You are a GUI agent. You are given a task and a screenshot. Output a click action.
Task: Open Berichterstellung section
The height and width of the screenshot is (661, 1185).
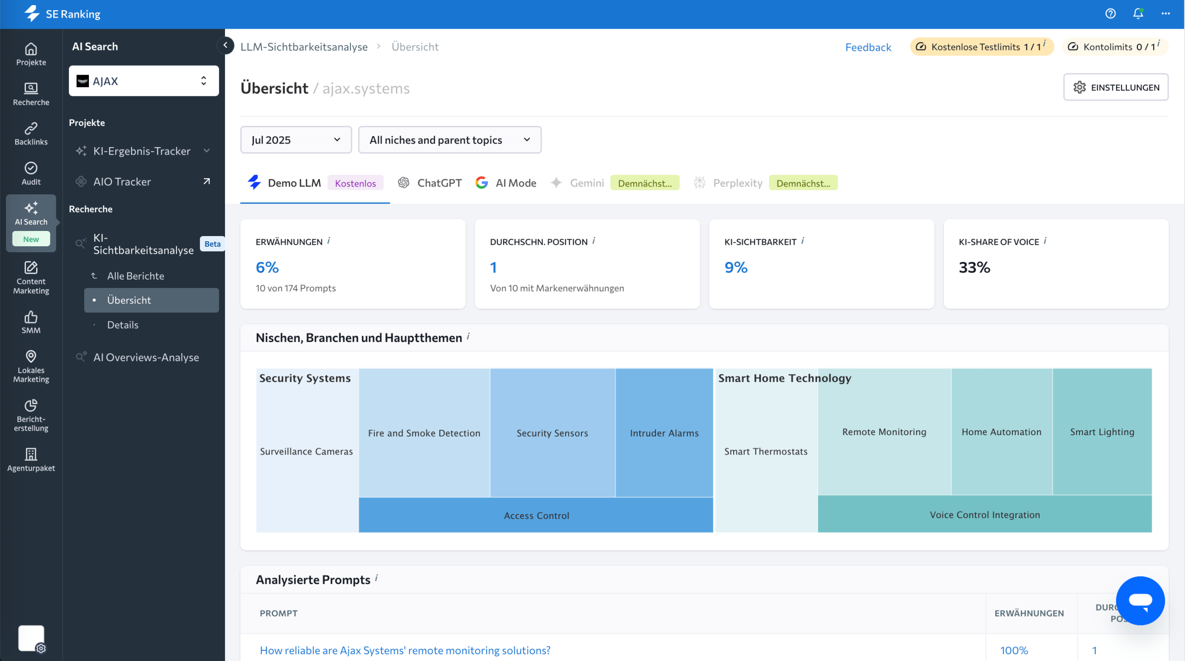point(31,416)
